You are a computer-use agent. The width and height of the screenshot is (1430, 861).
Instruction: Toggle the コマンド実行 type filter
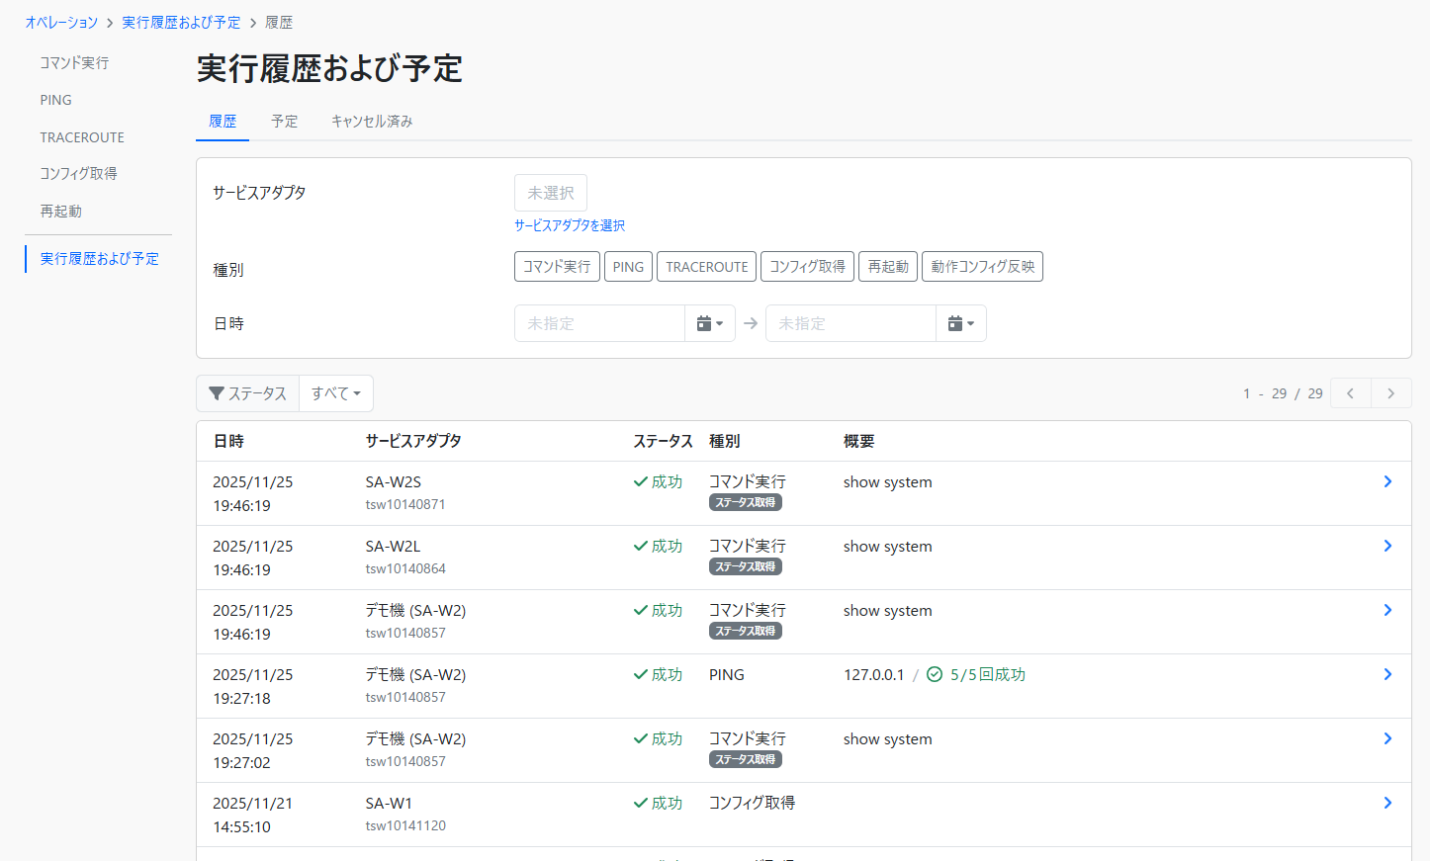(557, 267)
